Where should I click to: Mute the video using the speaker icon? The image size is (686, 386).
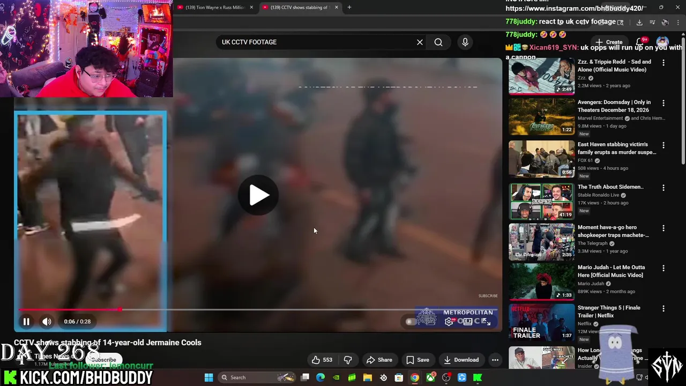click(47, 322)
